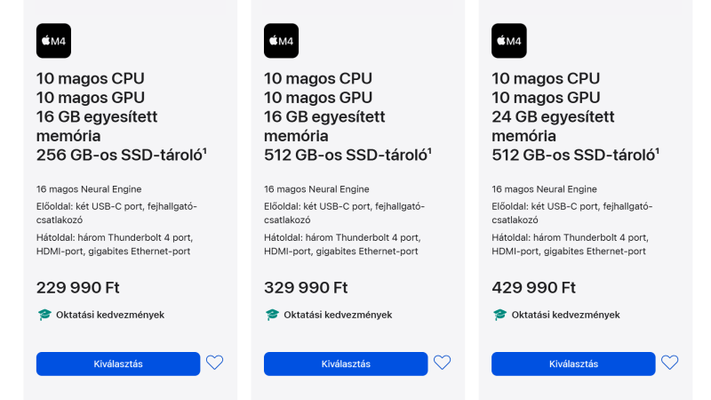The image size is (711, 400).
Task: Click the 429 990 Ft price text
Action: [x=533, y=287]
